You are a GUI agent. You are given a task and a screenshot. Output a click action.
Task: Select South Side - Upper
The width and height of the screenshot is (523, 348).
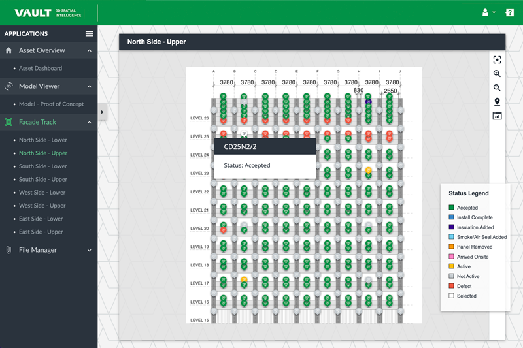pyautogui.click(x=43, y=179)
